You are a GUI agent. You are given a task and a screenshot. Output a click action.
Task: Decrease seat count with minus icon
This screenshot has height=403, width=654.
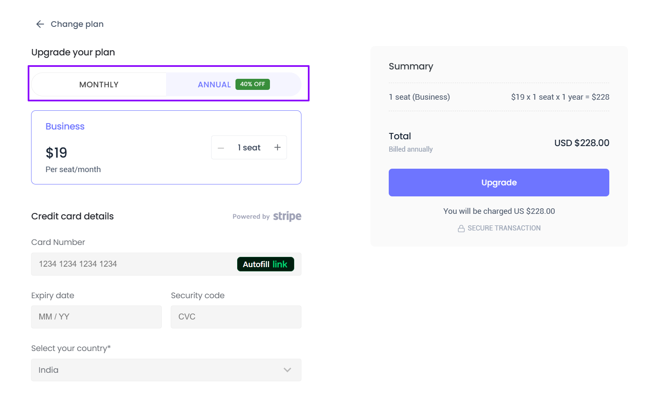(x=221, y=148)
